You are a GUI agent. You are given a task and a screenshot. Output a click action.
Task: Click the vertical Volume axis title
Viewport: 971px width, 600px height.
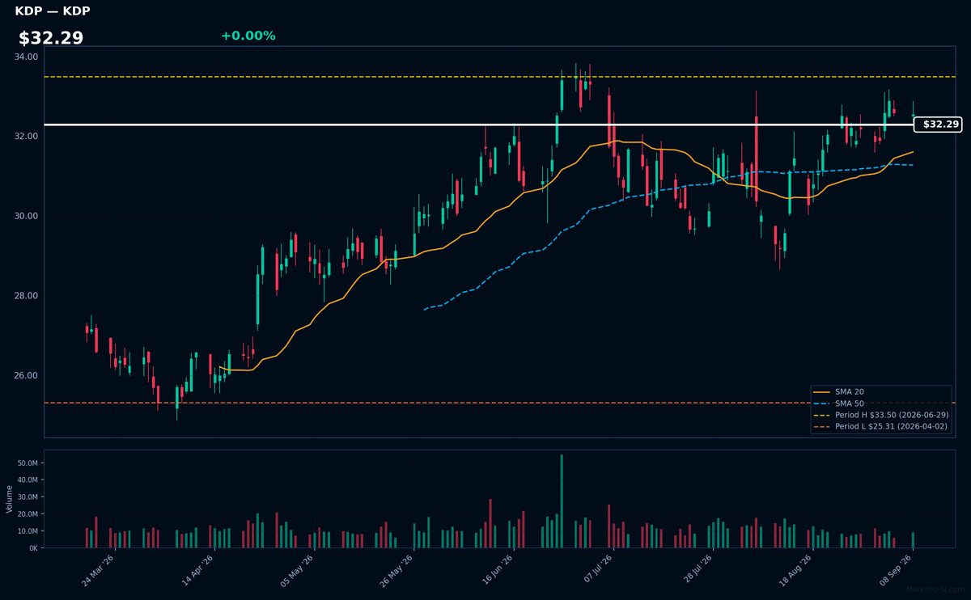coord(10,499)
